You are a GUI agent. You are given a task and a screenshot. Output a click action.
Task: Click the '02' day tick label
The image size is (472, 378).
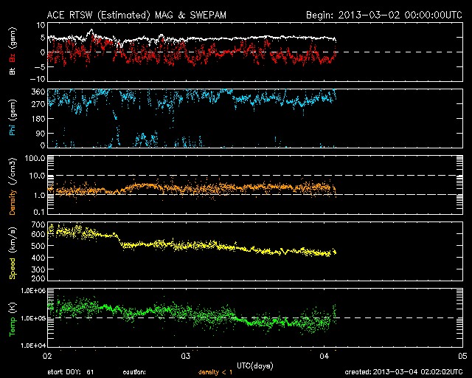click(47, 357)
